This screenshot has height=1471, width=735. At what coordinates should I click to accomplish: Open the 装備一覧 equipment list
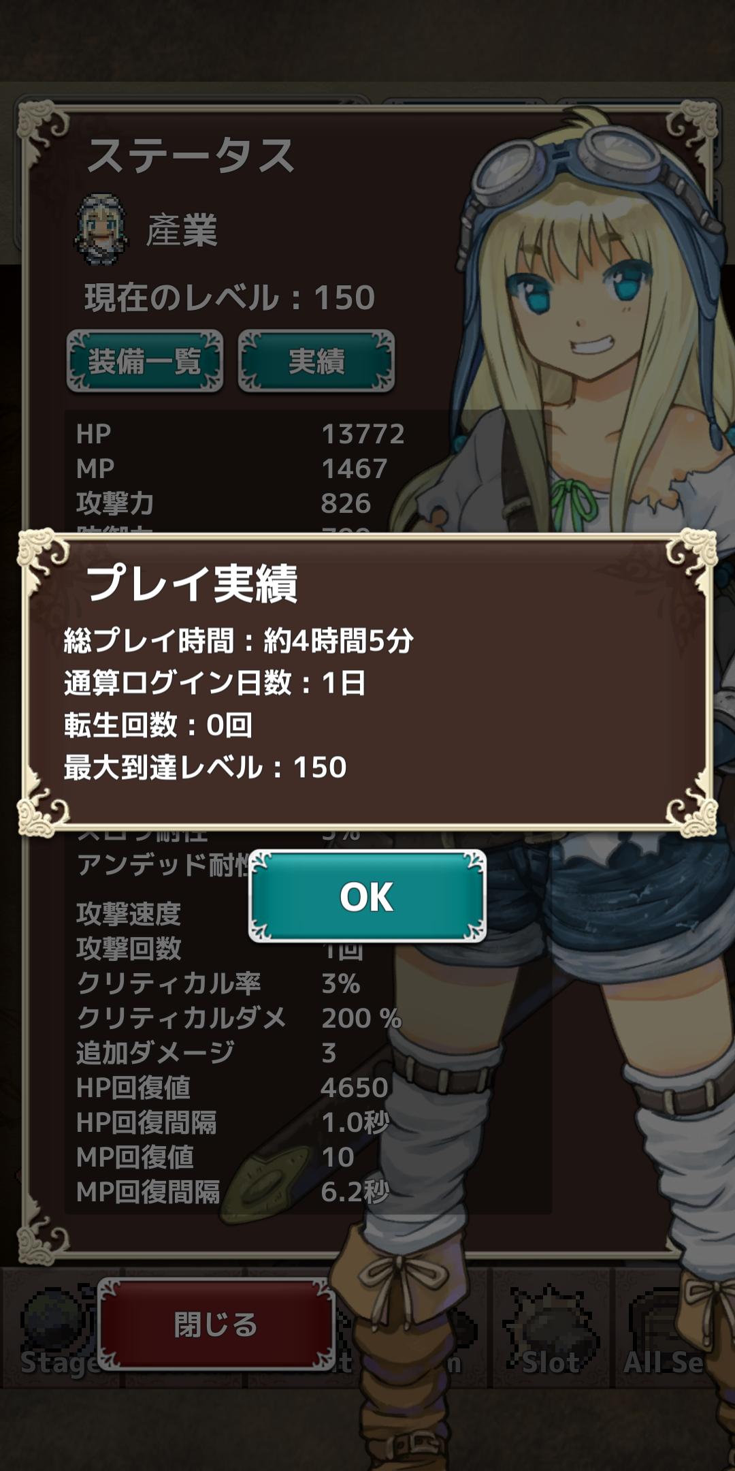pyautogui.click(x=145, y=361)
